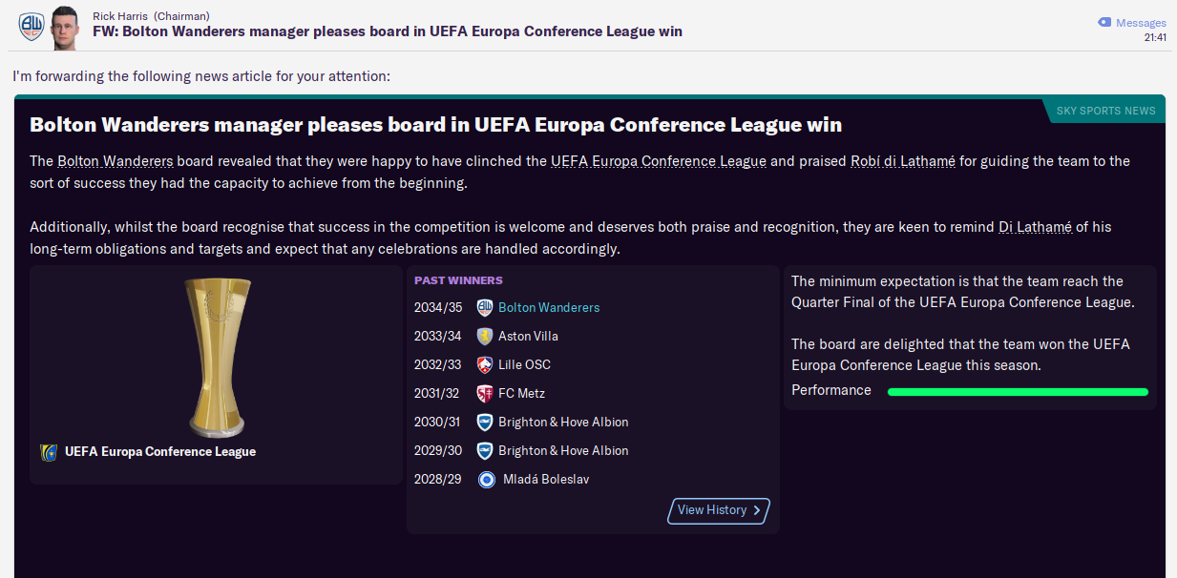This screenshot has height=578, width=1177.
Task: Click the Sky Sports News source tag
Action: 1105,111
